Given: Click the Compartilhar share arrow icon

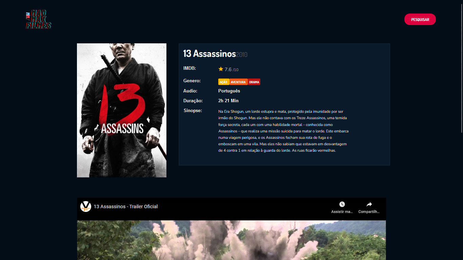Looking at the screenshot, I should (x=369, y=204).
